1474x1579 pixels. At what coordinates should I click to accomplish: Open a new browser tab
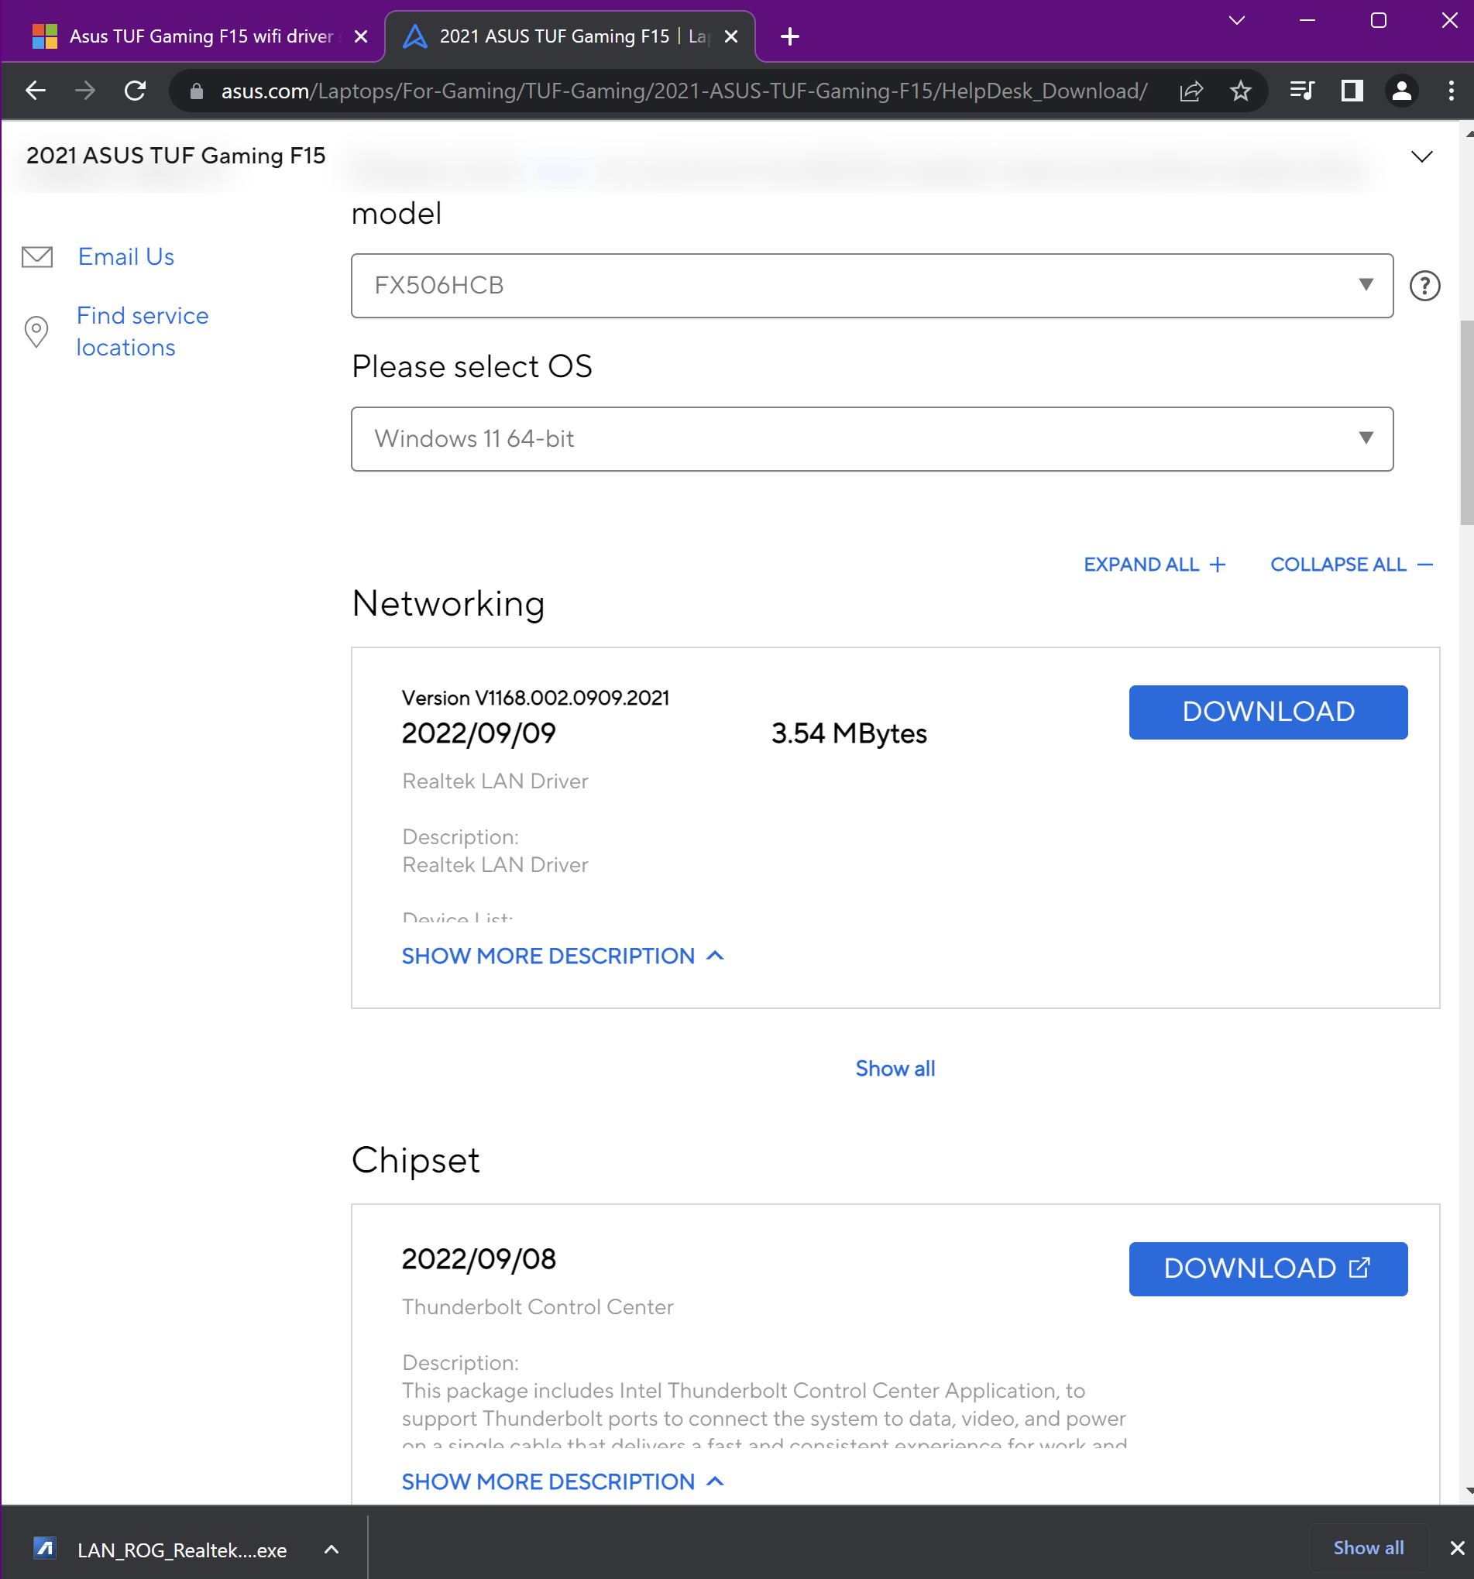(790, 36)
